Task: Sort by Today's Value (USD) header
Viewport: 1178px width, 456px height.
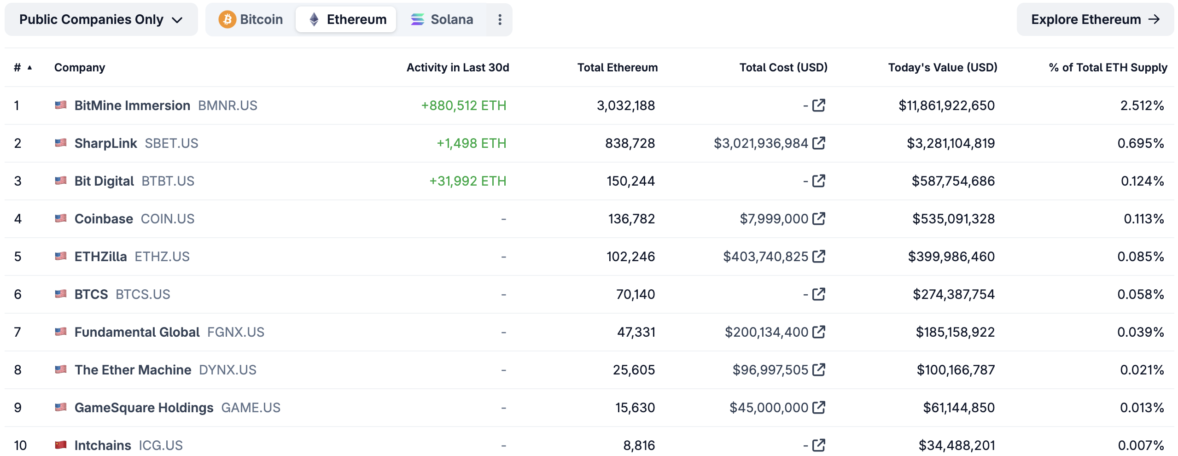Action: pos(942,68)
